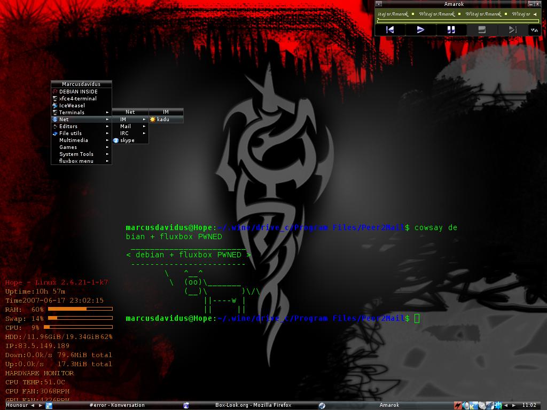Click left arrow beside taskbar clock
Viewport: 547px width, 410px height.
click(506, 406)
